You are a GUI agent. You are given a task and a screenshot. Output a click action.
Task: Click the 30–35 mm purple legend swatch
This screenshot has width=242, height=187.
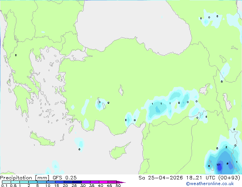click(x=86, y=182)
